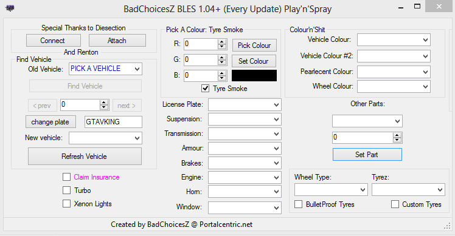Minimize the Play'n'Spray window
The height and width of the screenshot is (236, 455).
pyautogui.click(x=401, y=7)
